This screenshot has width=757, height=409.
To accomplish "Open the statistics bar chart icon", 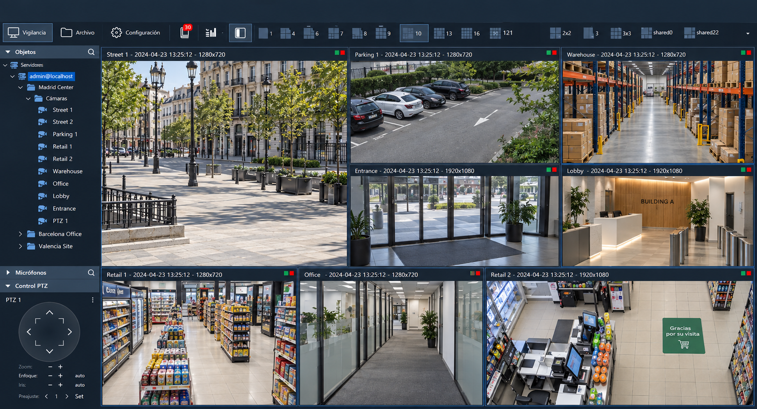I will [211, 33].
